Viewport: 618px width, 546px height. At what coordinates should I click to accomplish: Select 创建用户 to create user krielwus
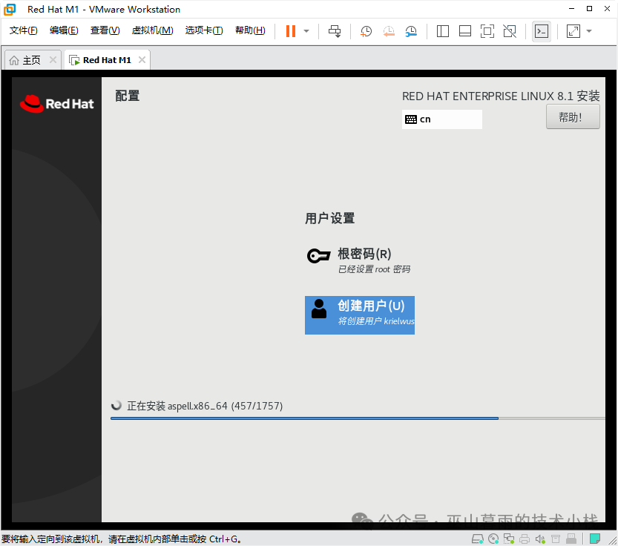pos(359,315)
